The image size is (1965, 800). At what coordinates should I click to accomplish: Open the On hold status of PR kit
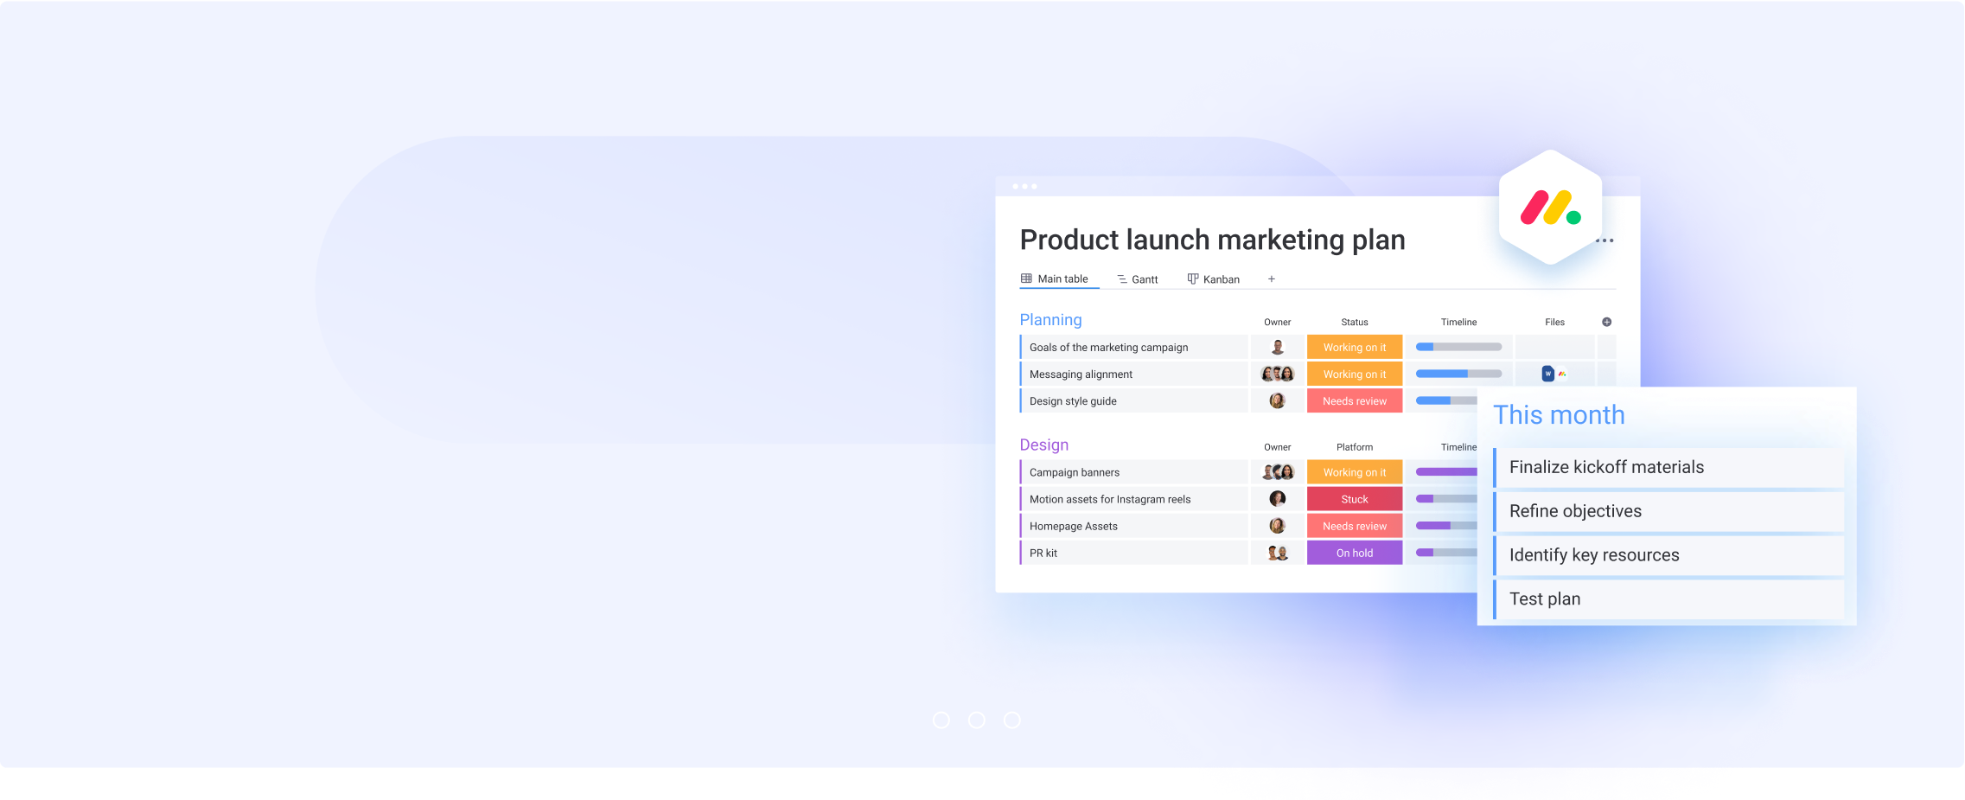1354,553
